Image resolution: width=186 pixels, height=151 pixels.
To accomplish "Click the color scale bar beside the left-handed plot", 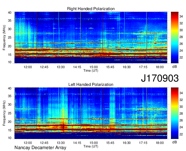I will (175, 113).
